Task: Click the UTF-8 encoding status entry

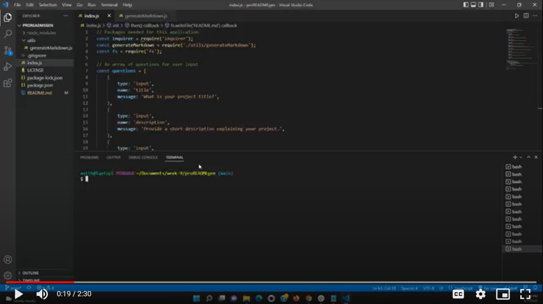Action: (428, 288)
